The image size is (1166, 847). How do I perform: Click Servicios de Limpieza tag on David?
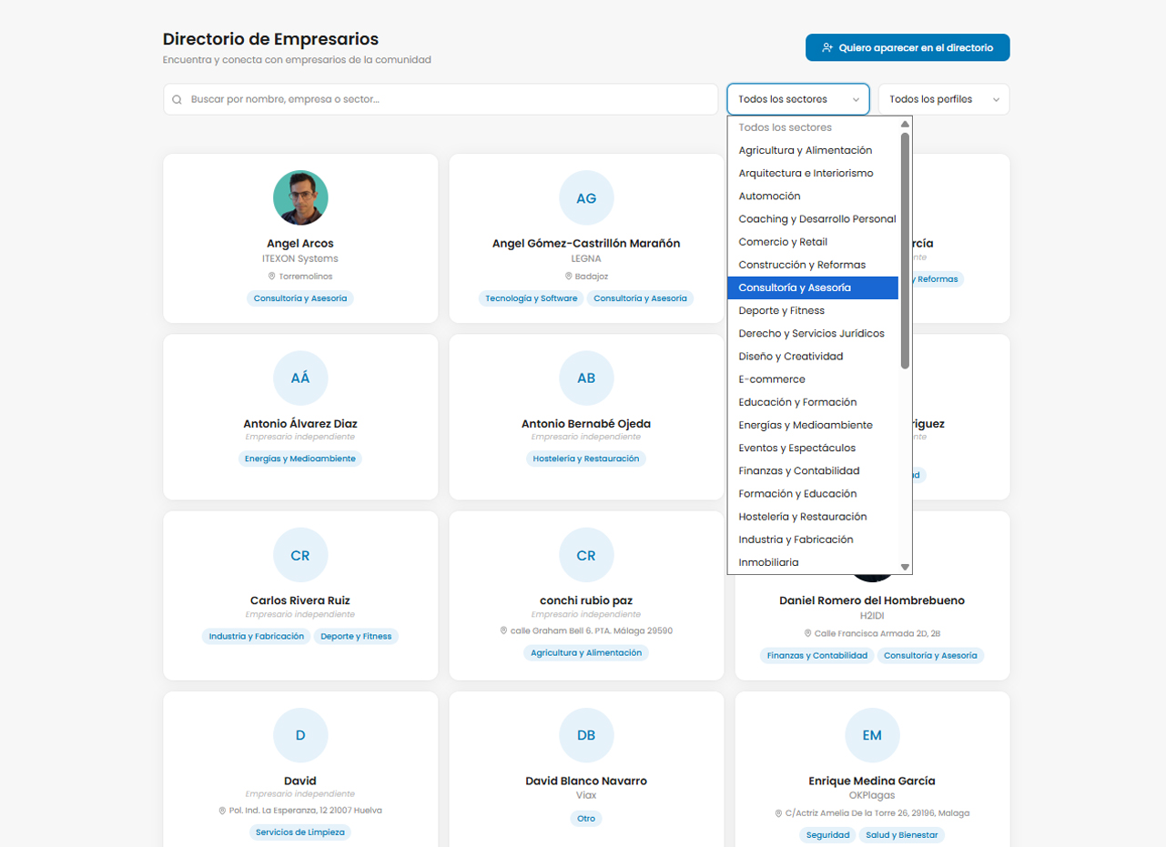tap(300, 832)
